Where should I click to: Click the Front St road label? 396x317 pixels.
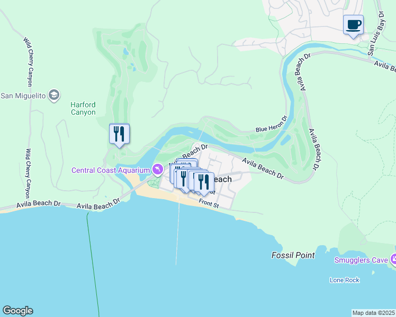(x=209, y=203)
